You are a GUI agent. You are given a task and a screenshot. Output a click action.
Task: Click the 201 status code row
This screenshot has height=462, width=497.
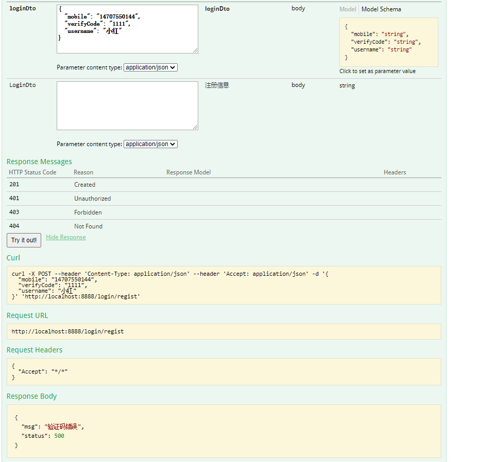click(224, 185)
